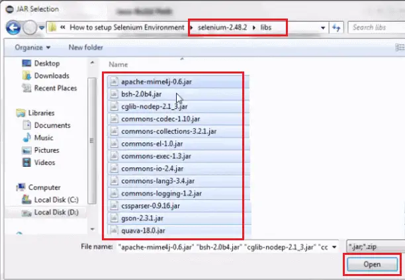The width and height of the screenshot is (405, 280).
Task: Click the jar icon of commons-io-2.4.jar
Action: [x=114, y=168]
